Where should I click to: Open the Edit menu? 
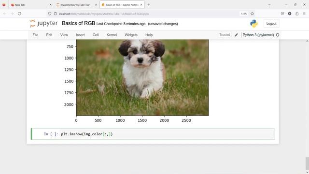coord(49,35)
